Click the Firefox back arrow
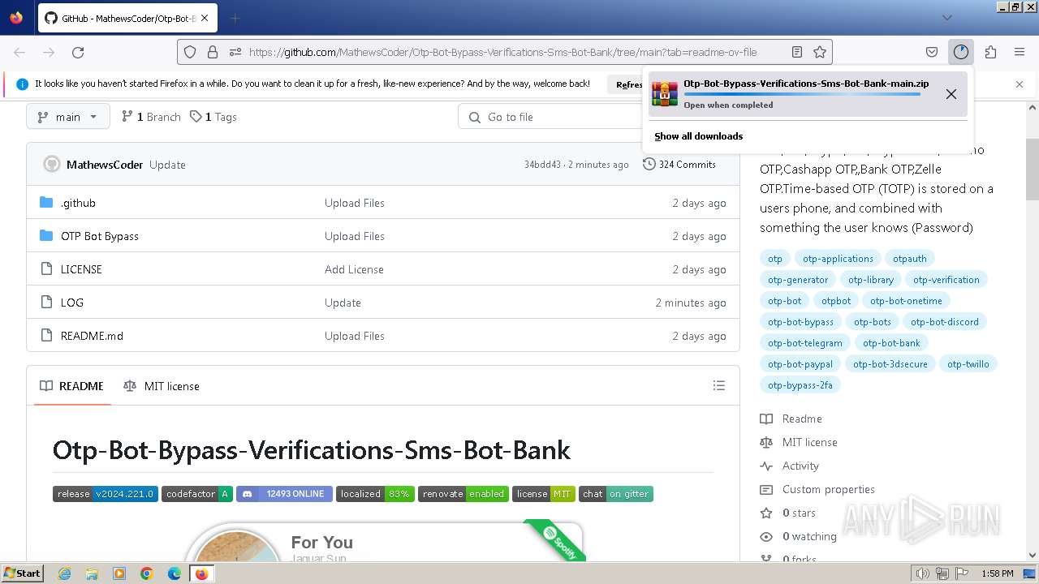The image size is (1039, 584). (19, 52)
